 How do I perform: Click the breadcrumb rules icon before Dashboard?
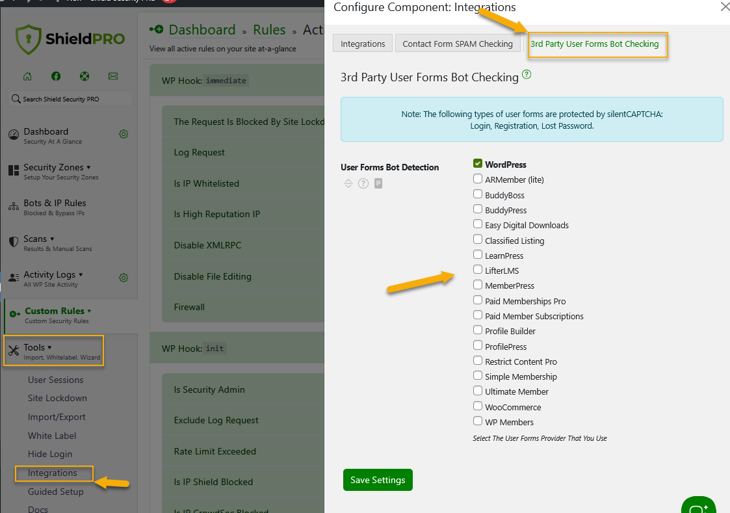pyautogui.click(x=157, y=30)
